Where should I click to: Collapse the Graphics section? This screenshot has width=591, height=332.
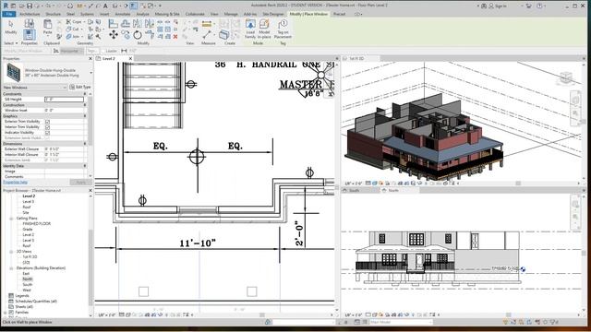click(85, 116)
